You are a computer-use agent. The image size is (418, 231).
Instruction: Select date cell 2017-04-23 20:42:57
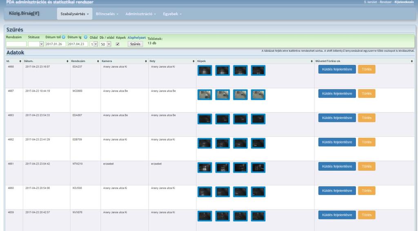click(38, 212)
